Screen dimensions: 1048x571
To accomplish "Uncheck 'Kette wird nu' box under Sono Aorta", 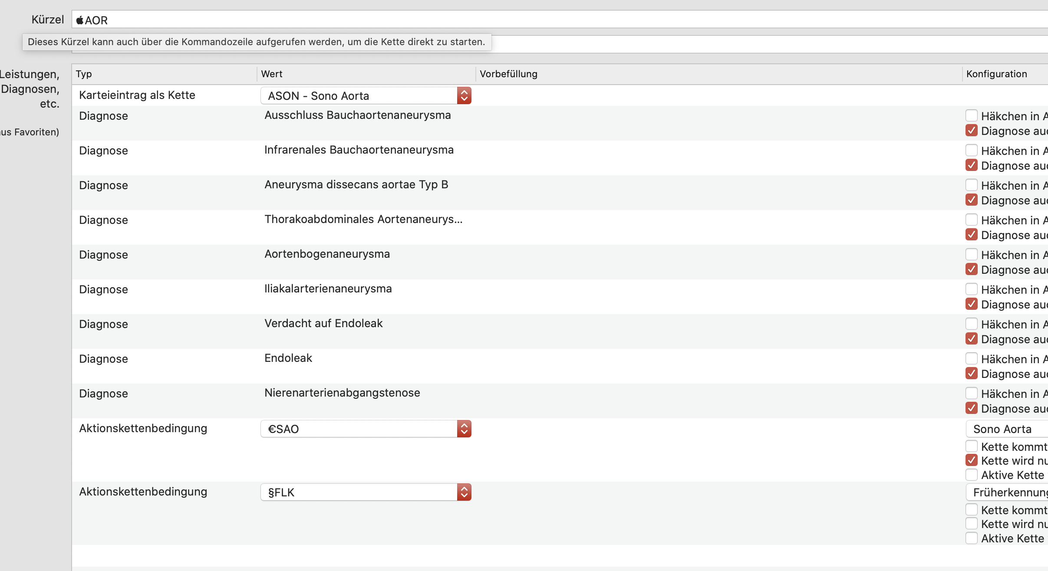I will coord(972,460).
